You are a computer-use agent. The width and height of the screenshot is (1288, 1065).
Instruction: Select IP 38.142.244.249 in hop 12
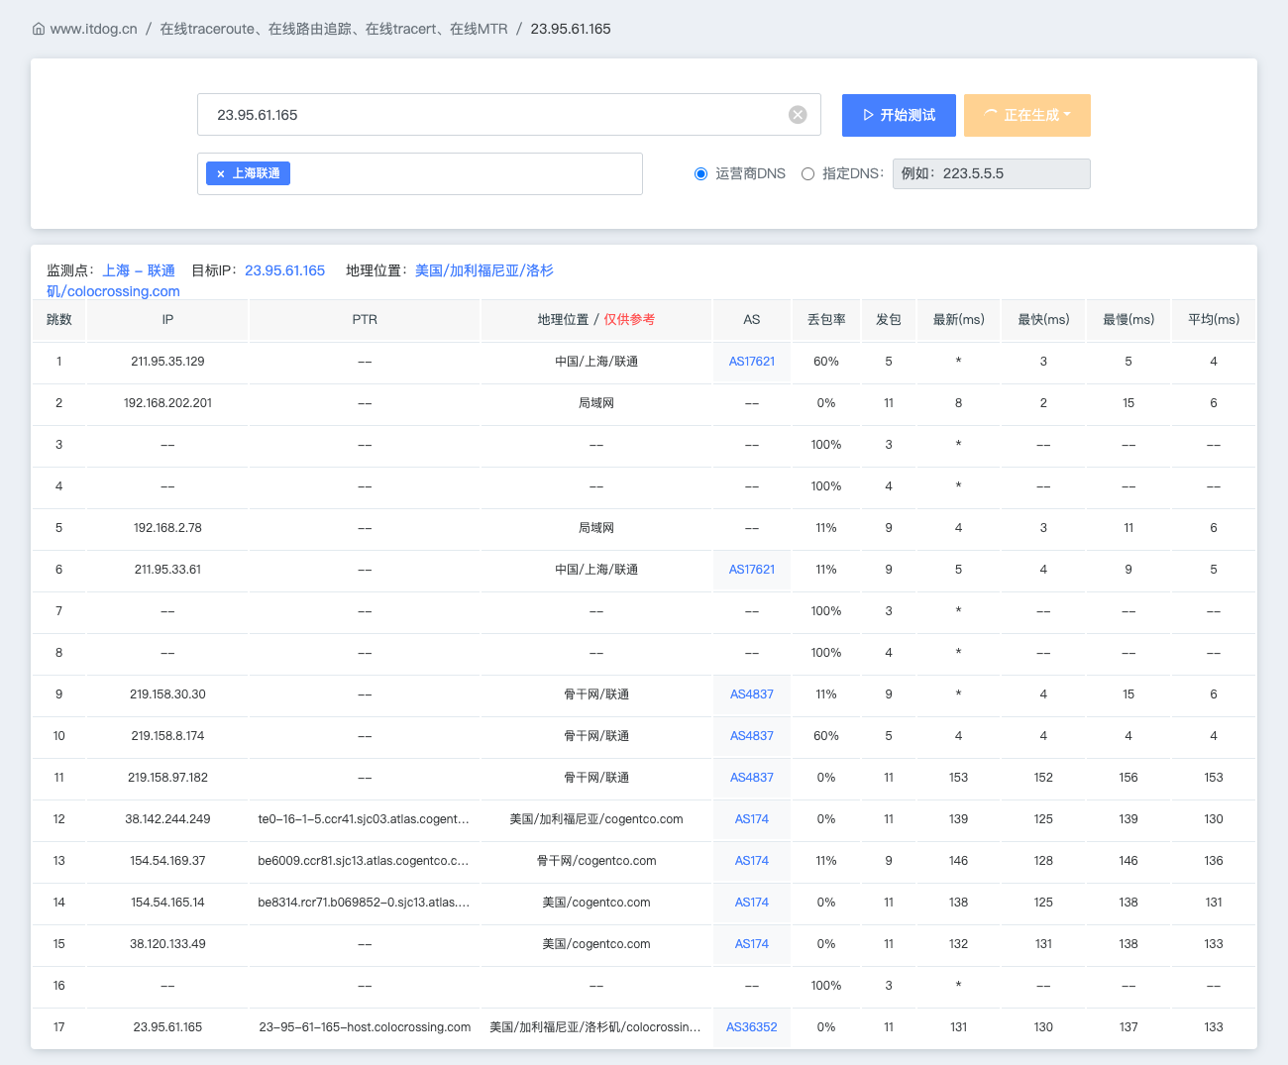coord(167,819)
